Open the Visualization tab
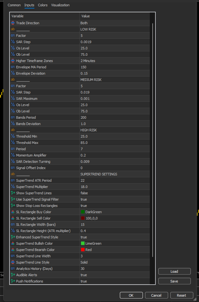The height and width of the screenshot is (302, 199). point(60,5)
